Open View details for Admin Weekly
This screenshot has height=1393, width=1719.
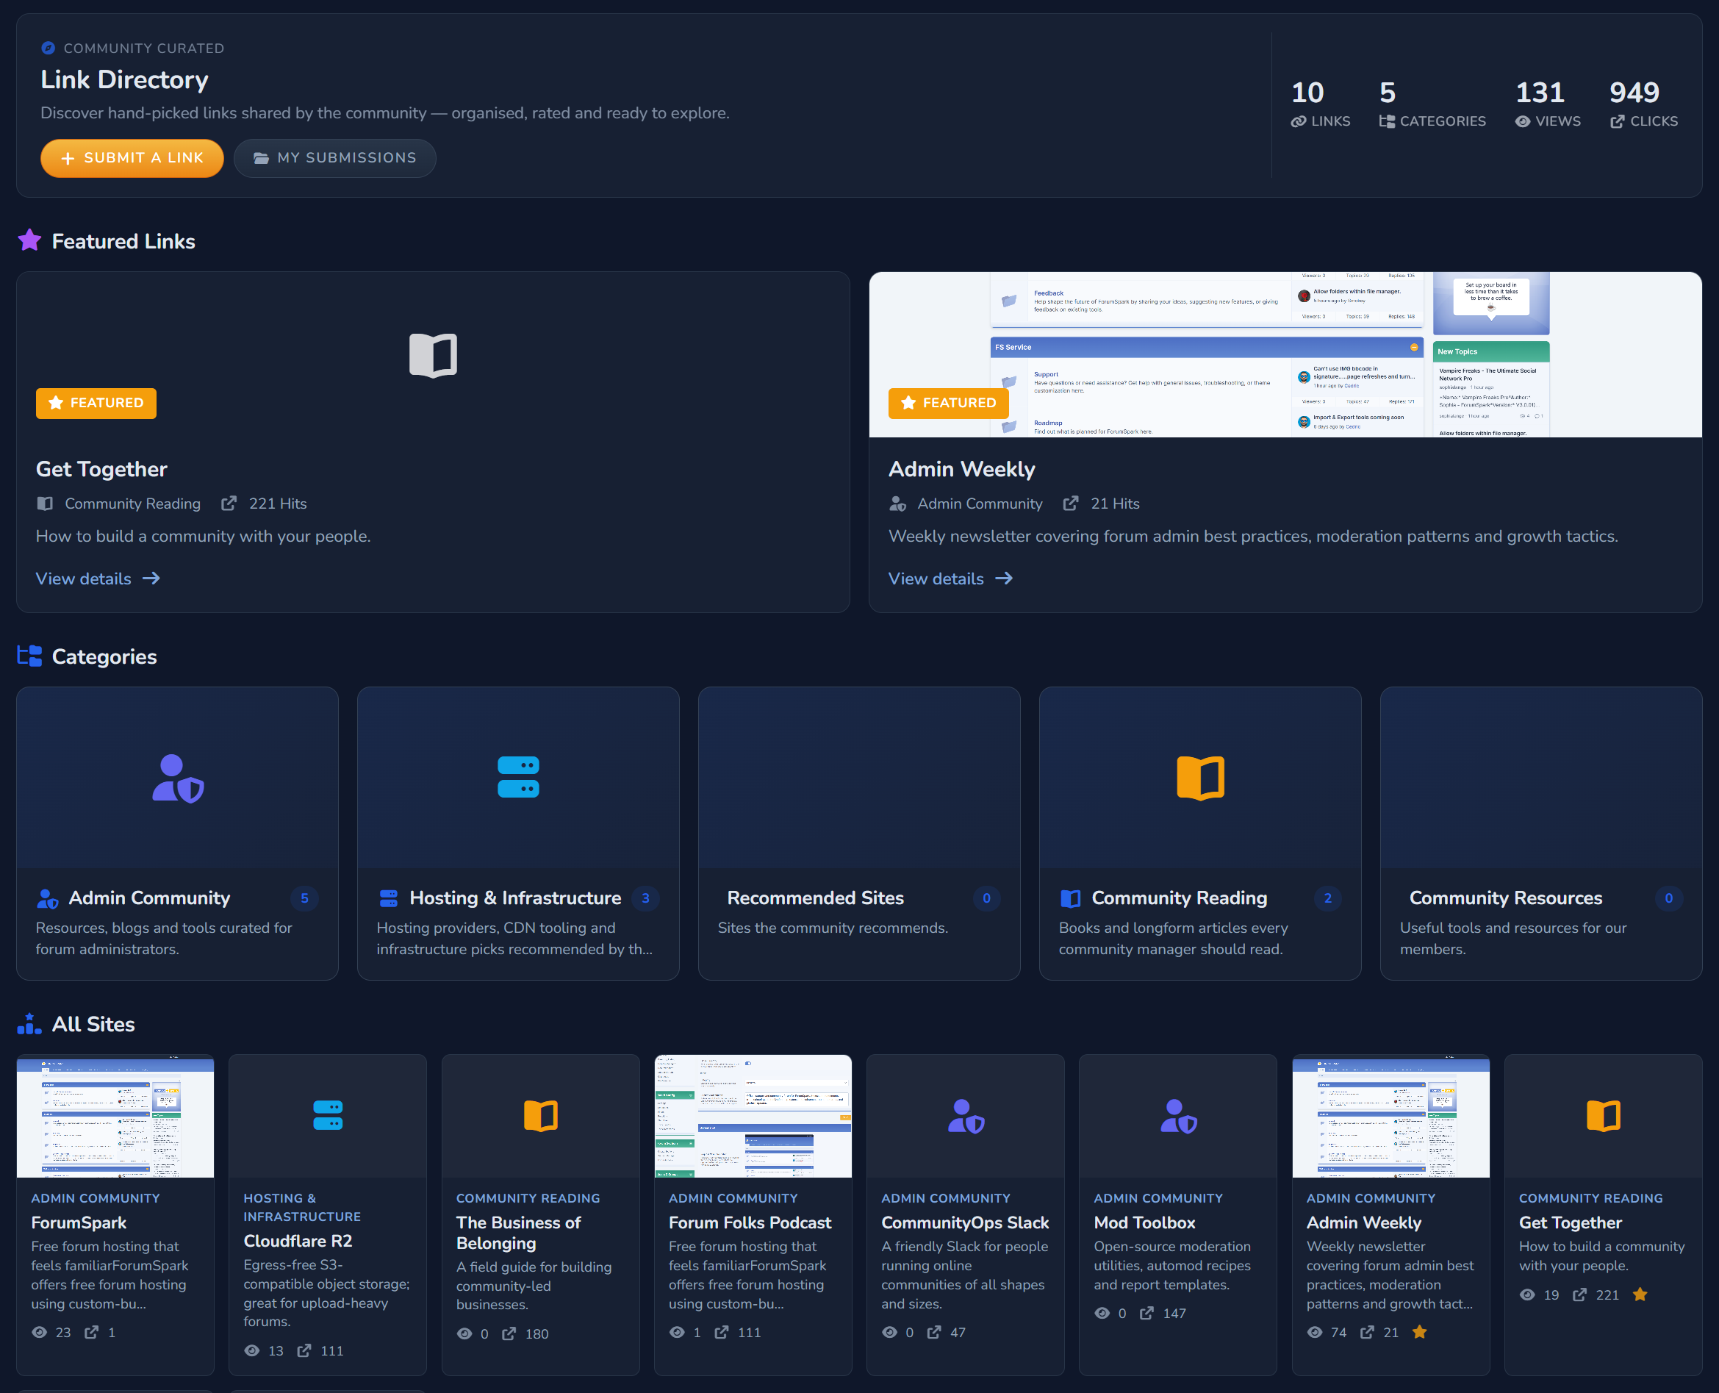[x=950, y=579]
